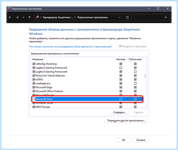The image size is (178, 150).
Task: Minimize the Разрешенные программы window
Action: pos(149,9)
